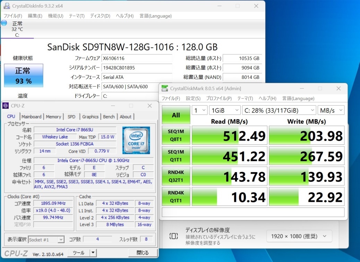Click the 正常 93 % health status button

click(x=24, y=75)
